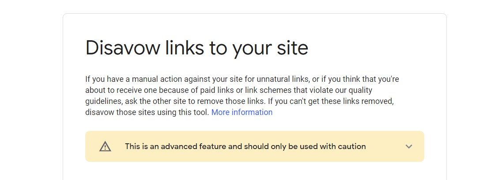Click "If you can't get these links removed" sentence
The height and width of the screenshot is (180, 487).
[x=330, y=101]
